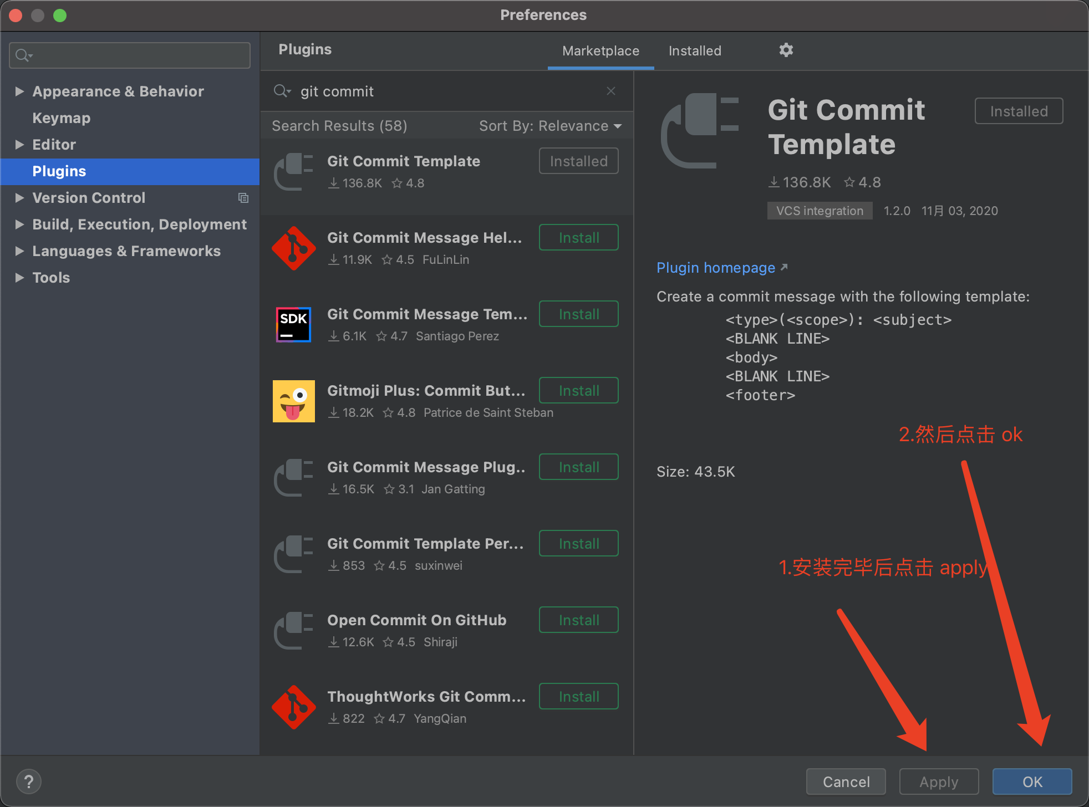Expand Appearance & Behavior tree node
The image size is (1089, 807).
19,91
